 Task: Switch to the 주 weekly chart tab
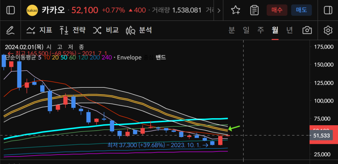coord(261,30)
